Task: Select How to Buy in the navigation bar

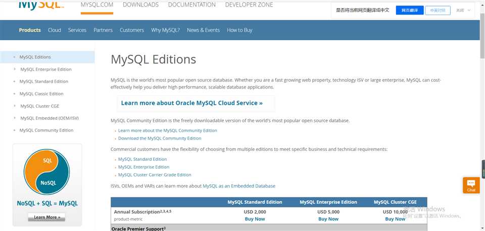Action: coord(239,30)
